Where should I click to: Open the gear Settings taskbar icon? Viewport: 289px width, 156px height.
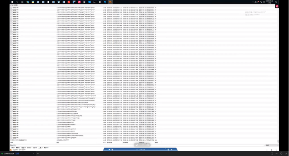(x=100, y=2)
